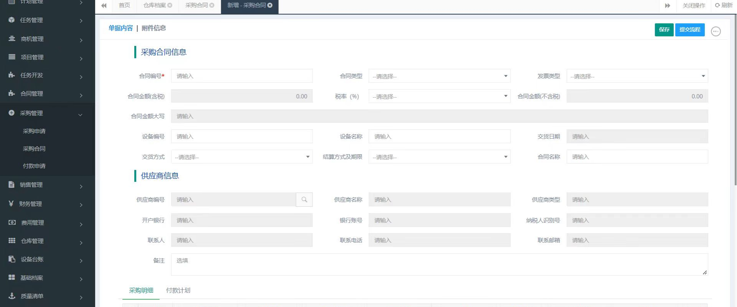Image resolution: width=737 pixels, height=307 pixels.
Task: Open 财务管理 menu item
Action: tap(31, 204)
